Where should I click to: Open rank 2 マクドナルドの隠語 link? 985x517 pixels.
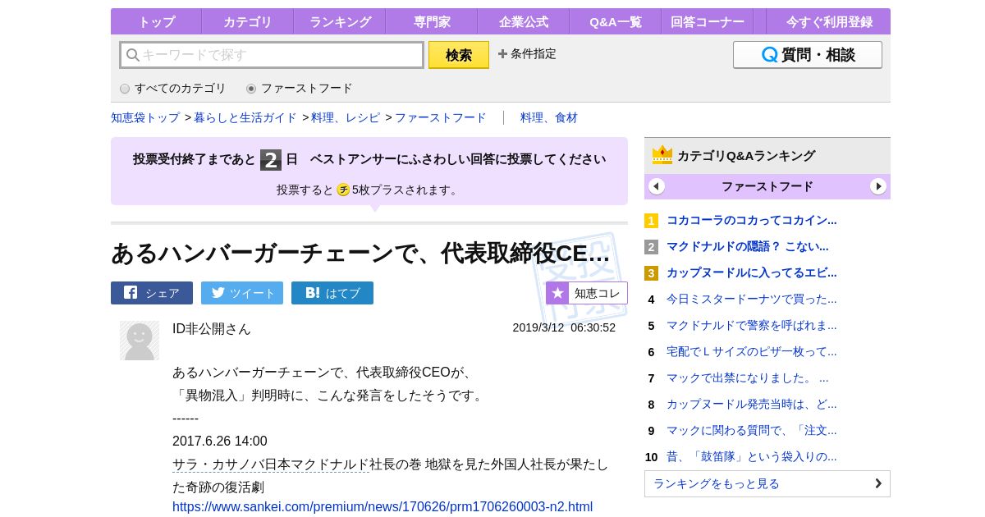[x=748, y=246]
